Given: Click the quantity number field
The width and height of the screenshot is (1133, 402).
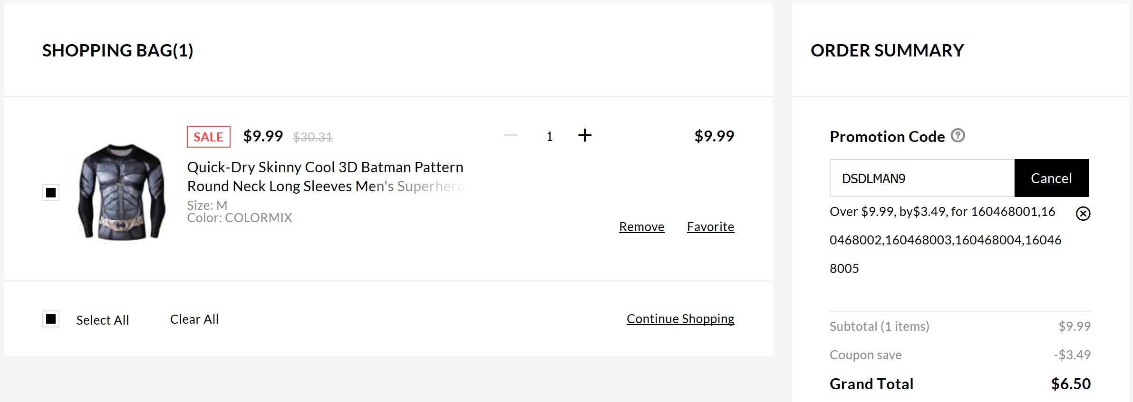Looking at the screenshot, I should pos(549,137).
